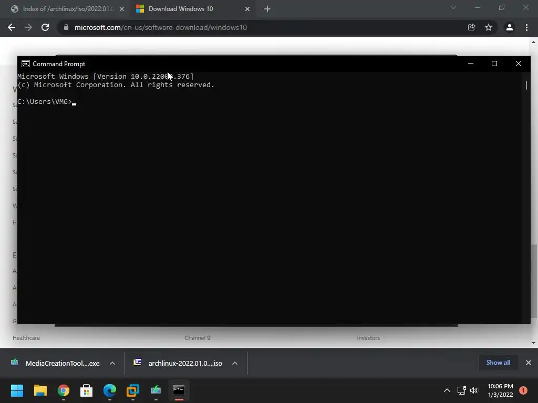Open a new browser tab
The image size is (538, 403).
(267, 9)
